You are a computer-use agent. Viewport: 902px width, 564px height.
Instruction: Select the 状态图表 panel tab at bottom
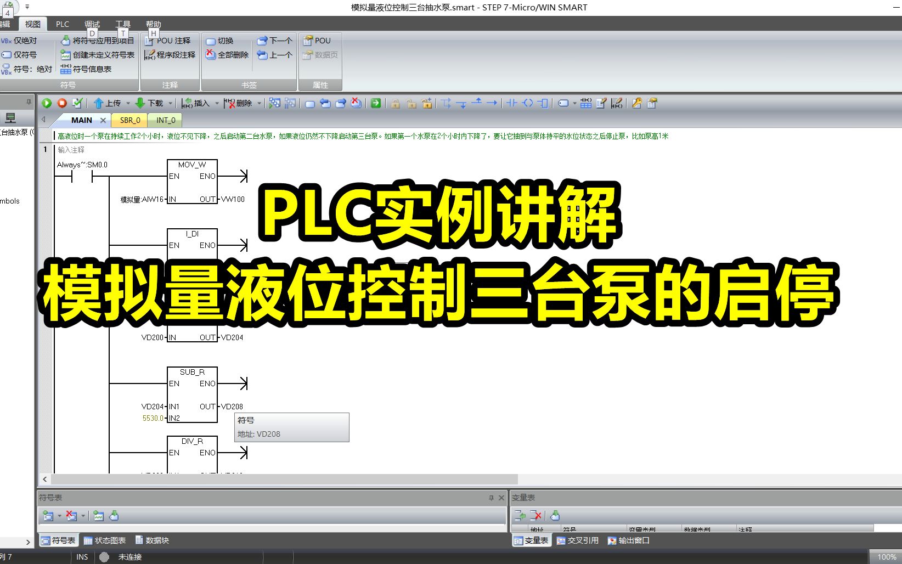click(105, 540)
